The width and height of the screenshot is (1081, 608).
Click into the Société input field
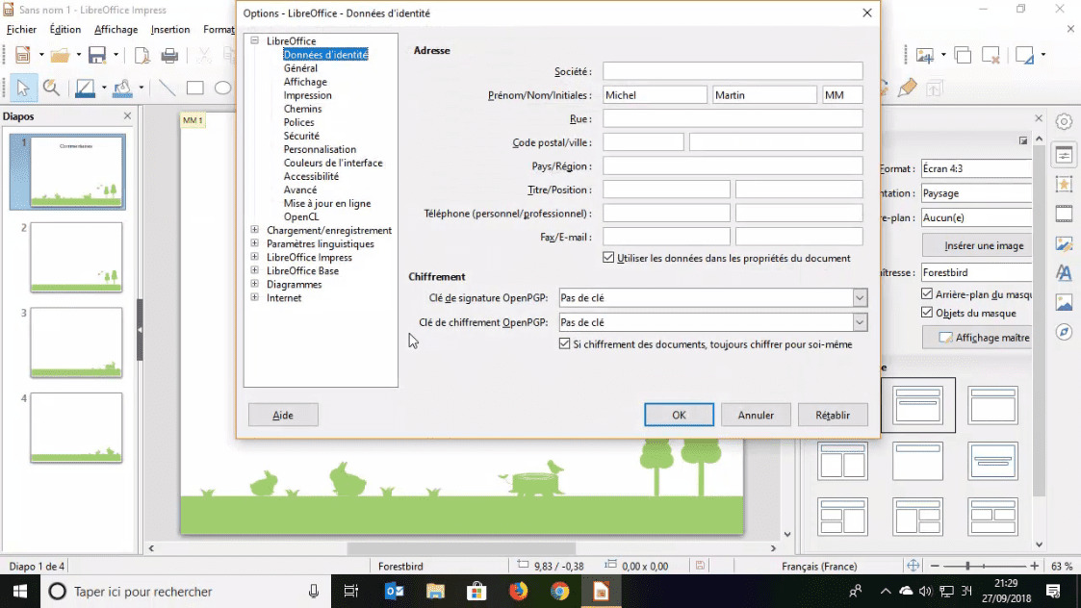tap(733, 71)
